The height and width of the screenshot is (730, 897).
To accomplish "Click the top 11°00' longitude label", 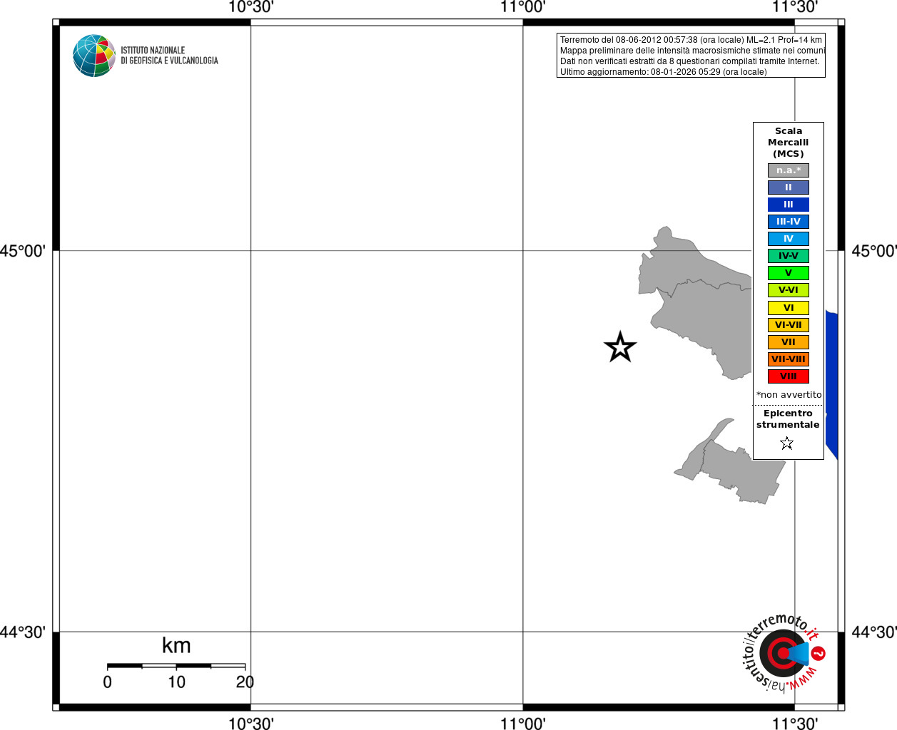I will click(523, 7).
